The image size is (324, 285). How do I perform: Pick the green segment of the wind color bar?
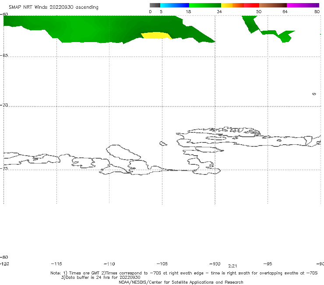[205, 5]
